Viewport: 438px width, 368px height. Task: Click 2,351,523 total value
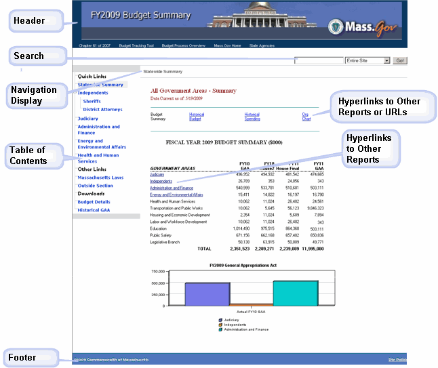point(239,249)
